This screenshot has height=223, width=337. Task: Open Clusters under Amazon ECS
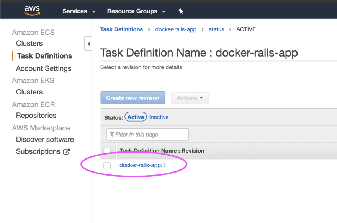pyautogui.click(x=29, y=43)
